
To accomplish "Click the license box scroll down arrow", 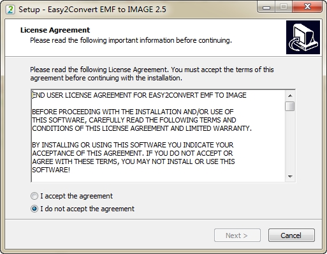I will (x=290, y=177).
